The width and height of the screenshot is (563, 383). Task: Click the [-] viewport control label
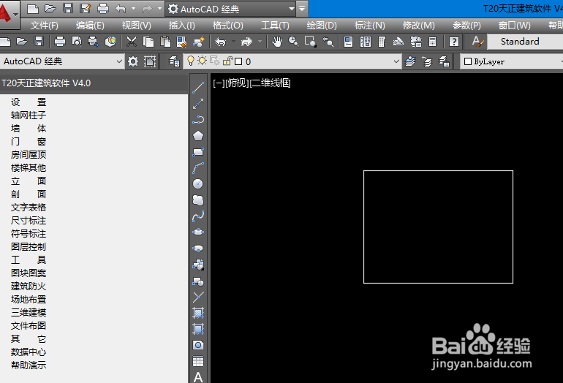point(219,83)
